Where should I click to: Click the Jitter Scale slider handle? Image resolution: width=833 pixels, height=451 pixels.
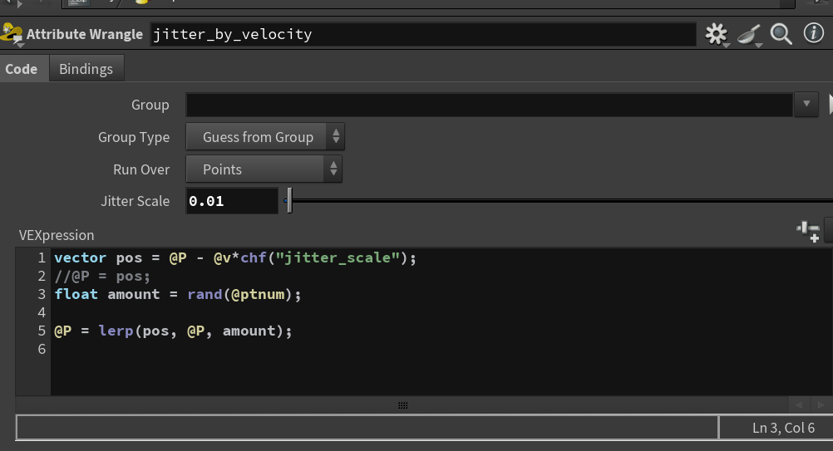pos(289,200)
